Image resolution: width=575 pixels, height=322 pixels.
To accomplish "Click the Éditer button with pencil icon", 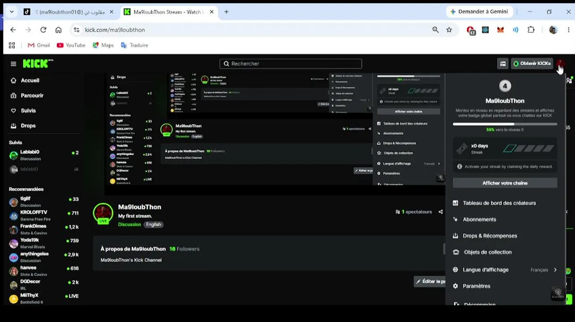I will pyautogui.click(x=430, y=281).
